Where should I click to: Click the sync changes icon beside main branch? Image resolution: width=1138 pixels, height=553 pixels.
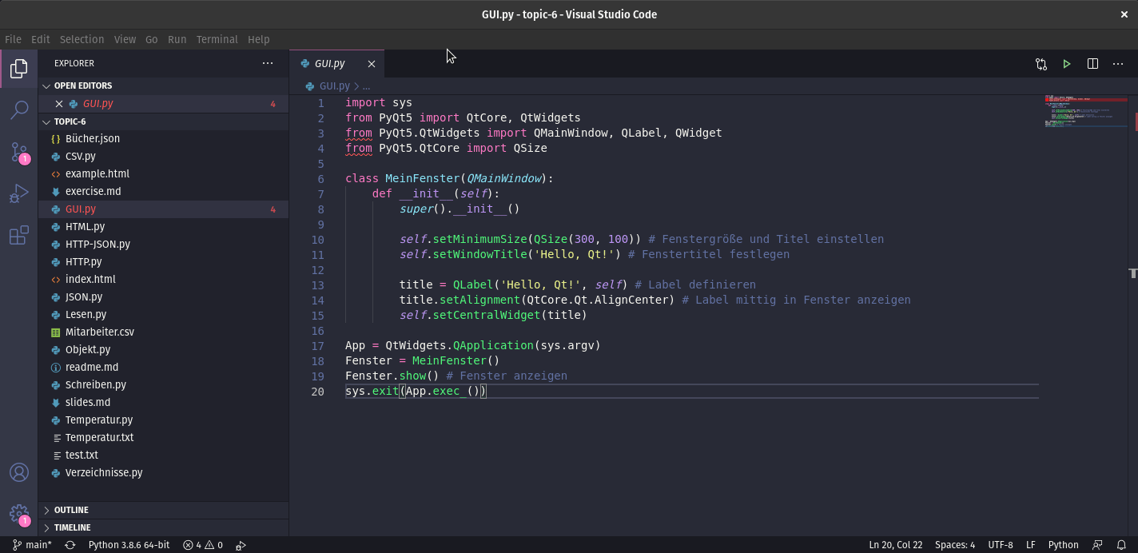coord(70,545)
